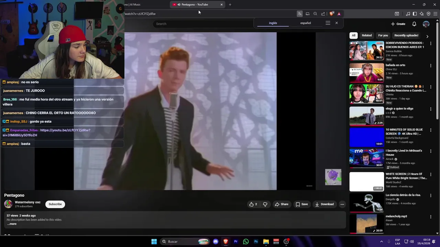
Task: Open YouTube notifications bell
Action: point(414,24)
